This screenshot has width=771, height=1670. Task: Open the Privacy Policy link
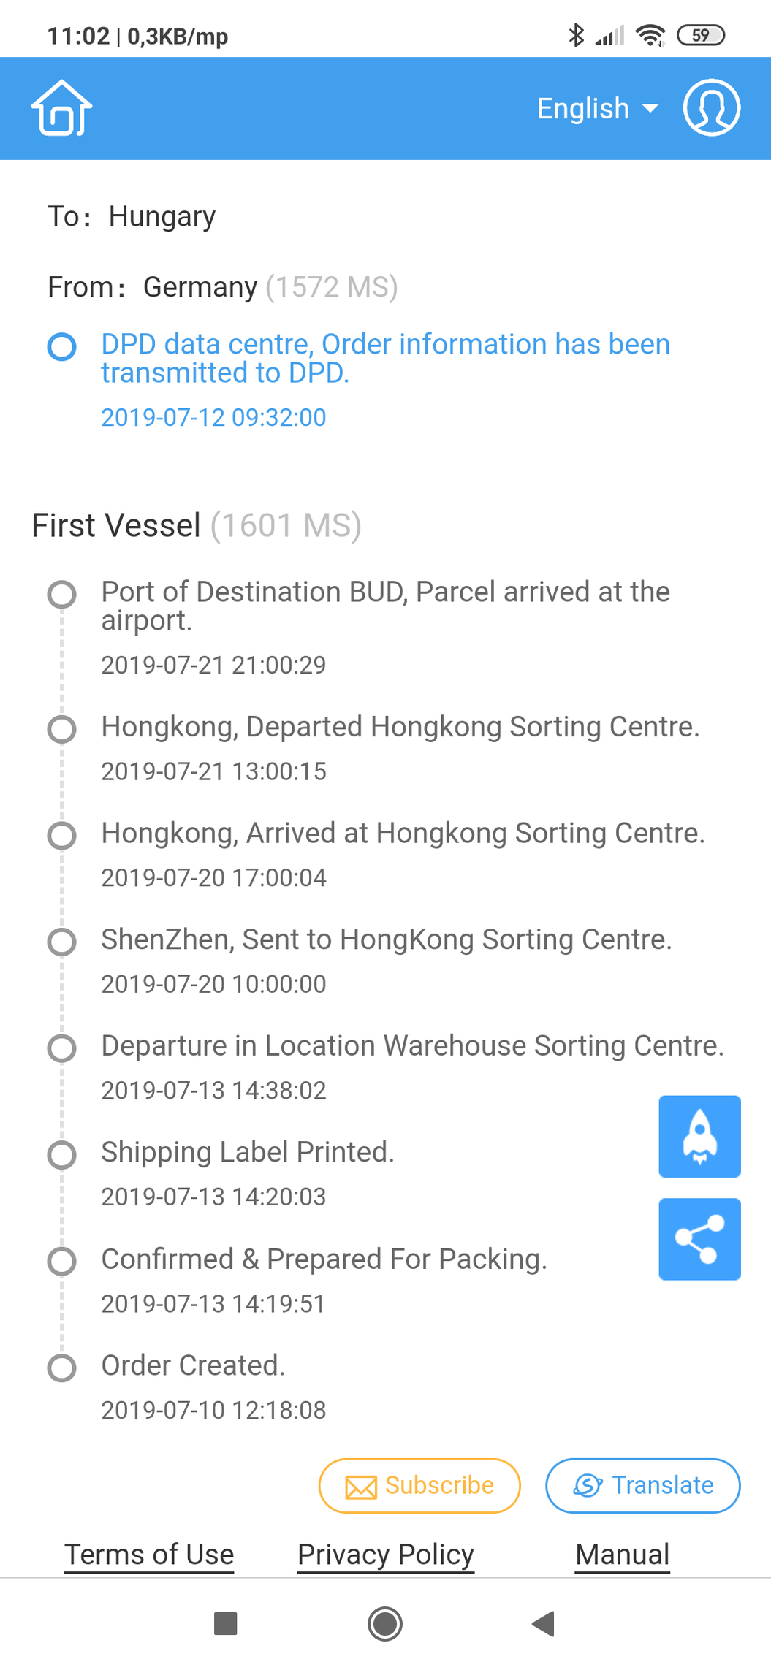tap(386, 1554)
